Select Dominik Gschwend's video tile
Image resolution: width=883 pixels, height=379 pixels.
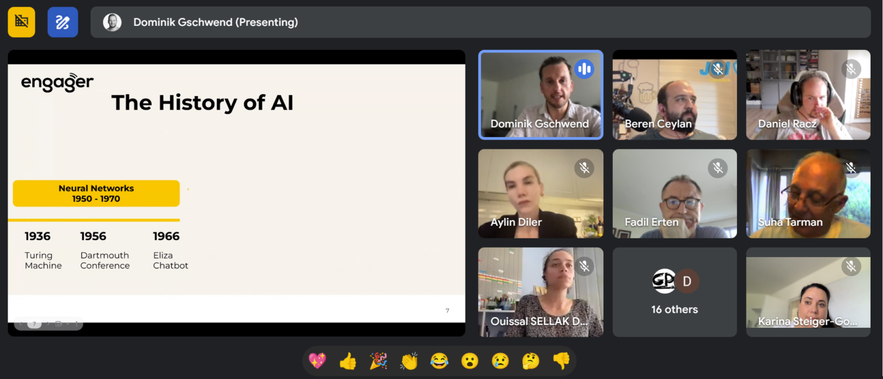(x=540, y=95)
